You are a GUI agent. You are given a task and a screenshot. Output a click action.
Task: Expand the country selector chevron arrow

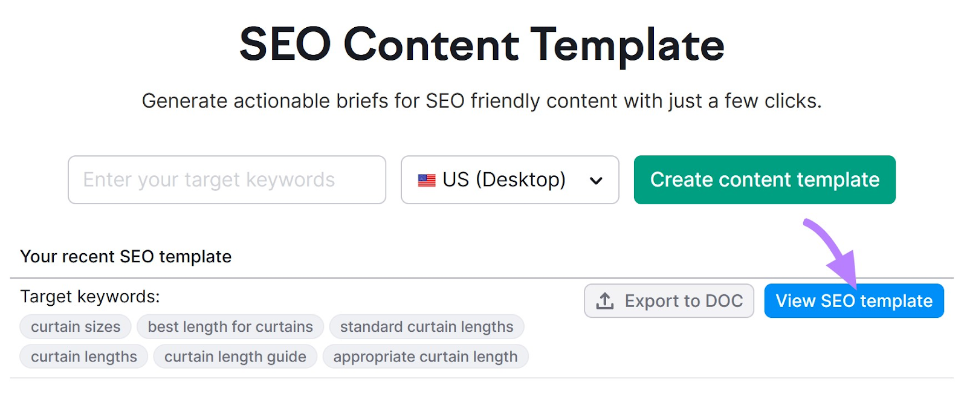596,180
